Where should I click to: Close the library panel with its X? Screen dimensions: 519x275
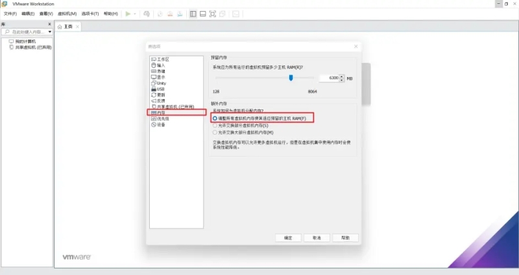click(50, 24)
